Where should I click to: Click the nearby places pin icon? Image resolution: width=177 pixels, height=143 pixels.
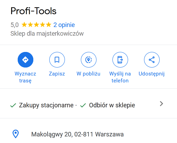coord(88,60)
